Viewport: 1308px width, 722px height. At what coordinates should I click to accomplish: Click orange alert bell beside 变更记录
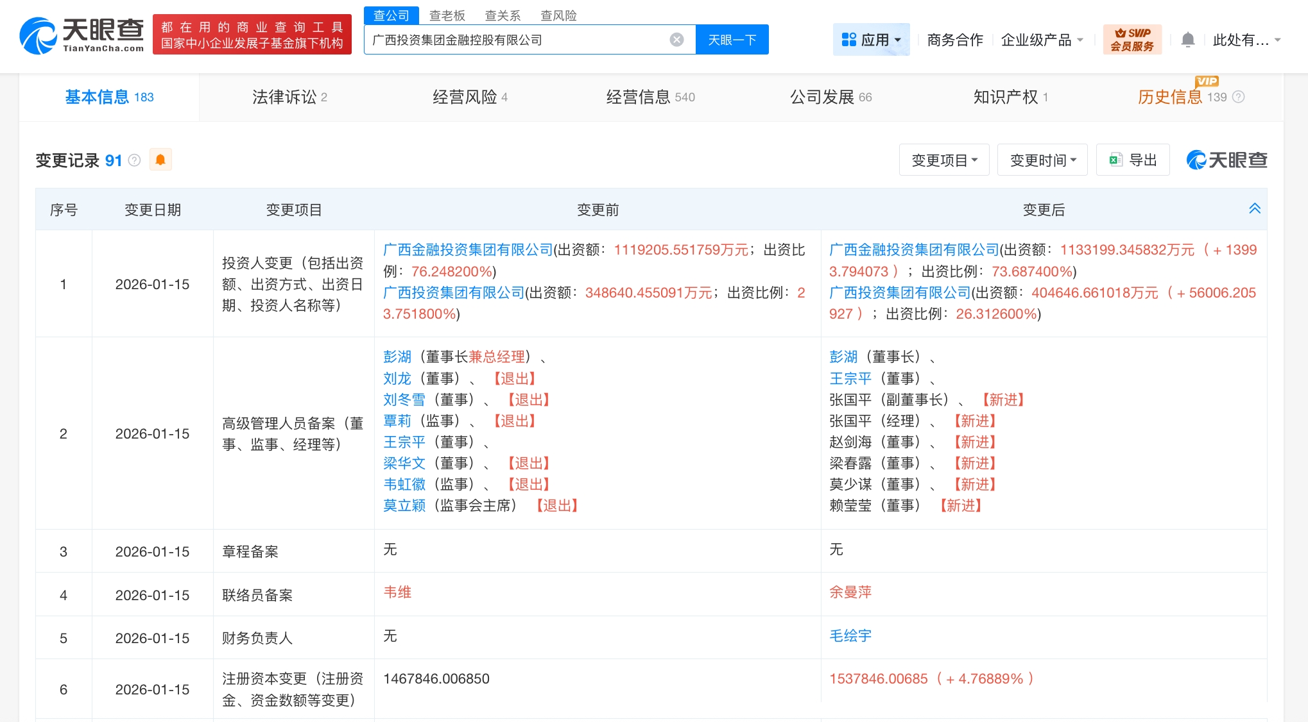click(160, 160)
